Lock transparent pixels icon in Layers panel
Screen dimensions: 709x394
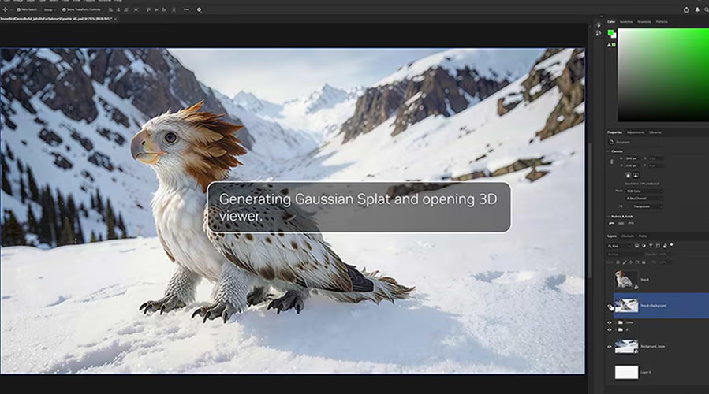click(x=618, y=262)
